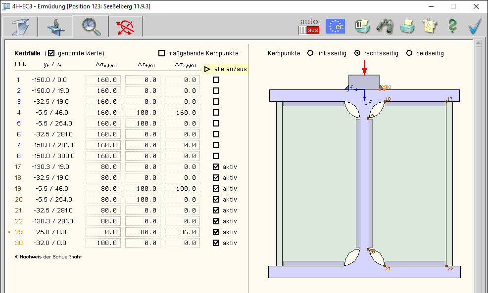The image size is (488, 293).
Task: Click Δτf,Rd field for point 19
Action: point(143,189)
